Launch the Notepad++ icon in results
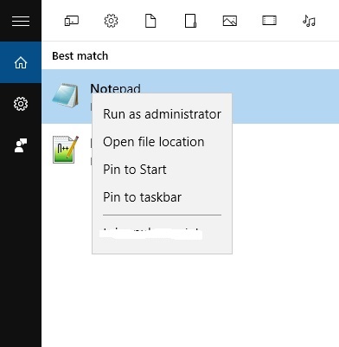339x347 pixels. 66,150
